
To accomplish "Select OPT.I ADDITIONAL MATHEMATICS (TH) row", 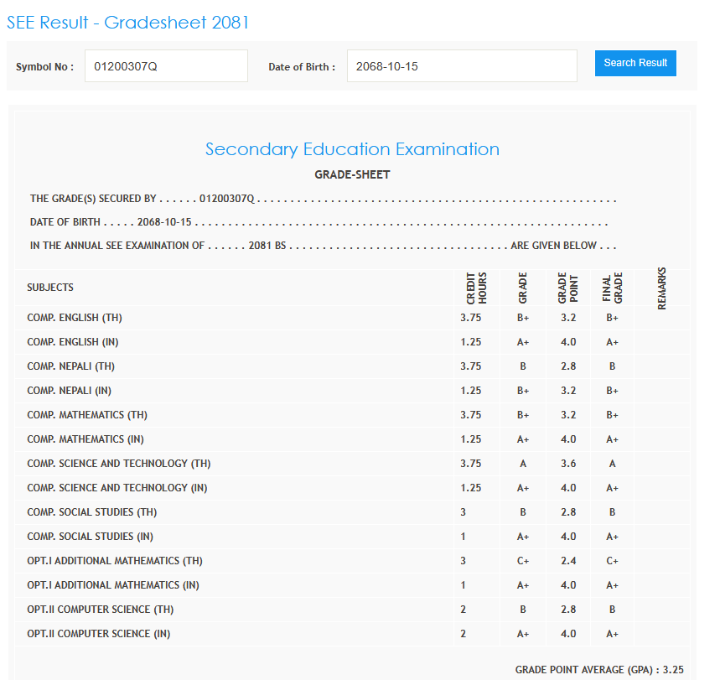I will (115, 561).
